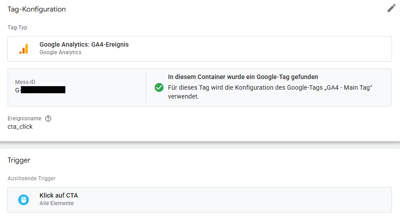This screenshot has width=400, height=218.
Task: Click the blue mouse trigger icon
Action: (24, 200)
